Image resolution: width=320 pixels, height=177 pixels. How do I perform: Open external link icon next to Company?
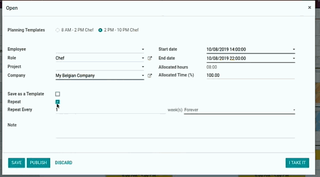(149, 76)
